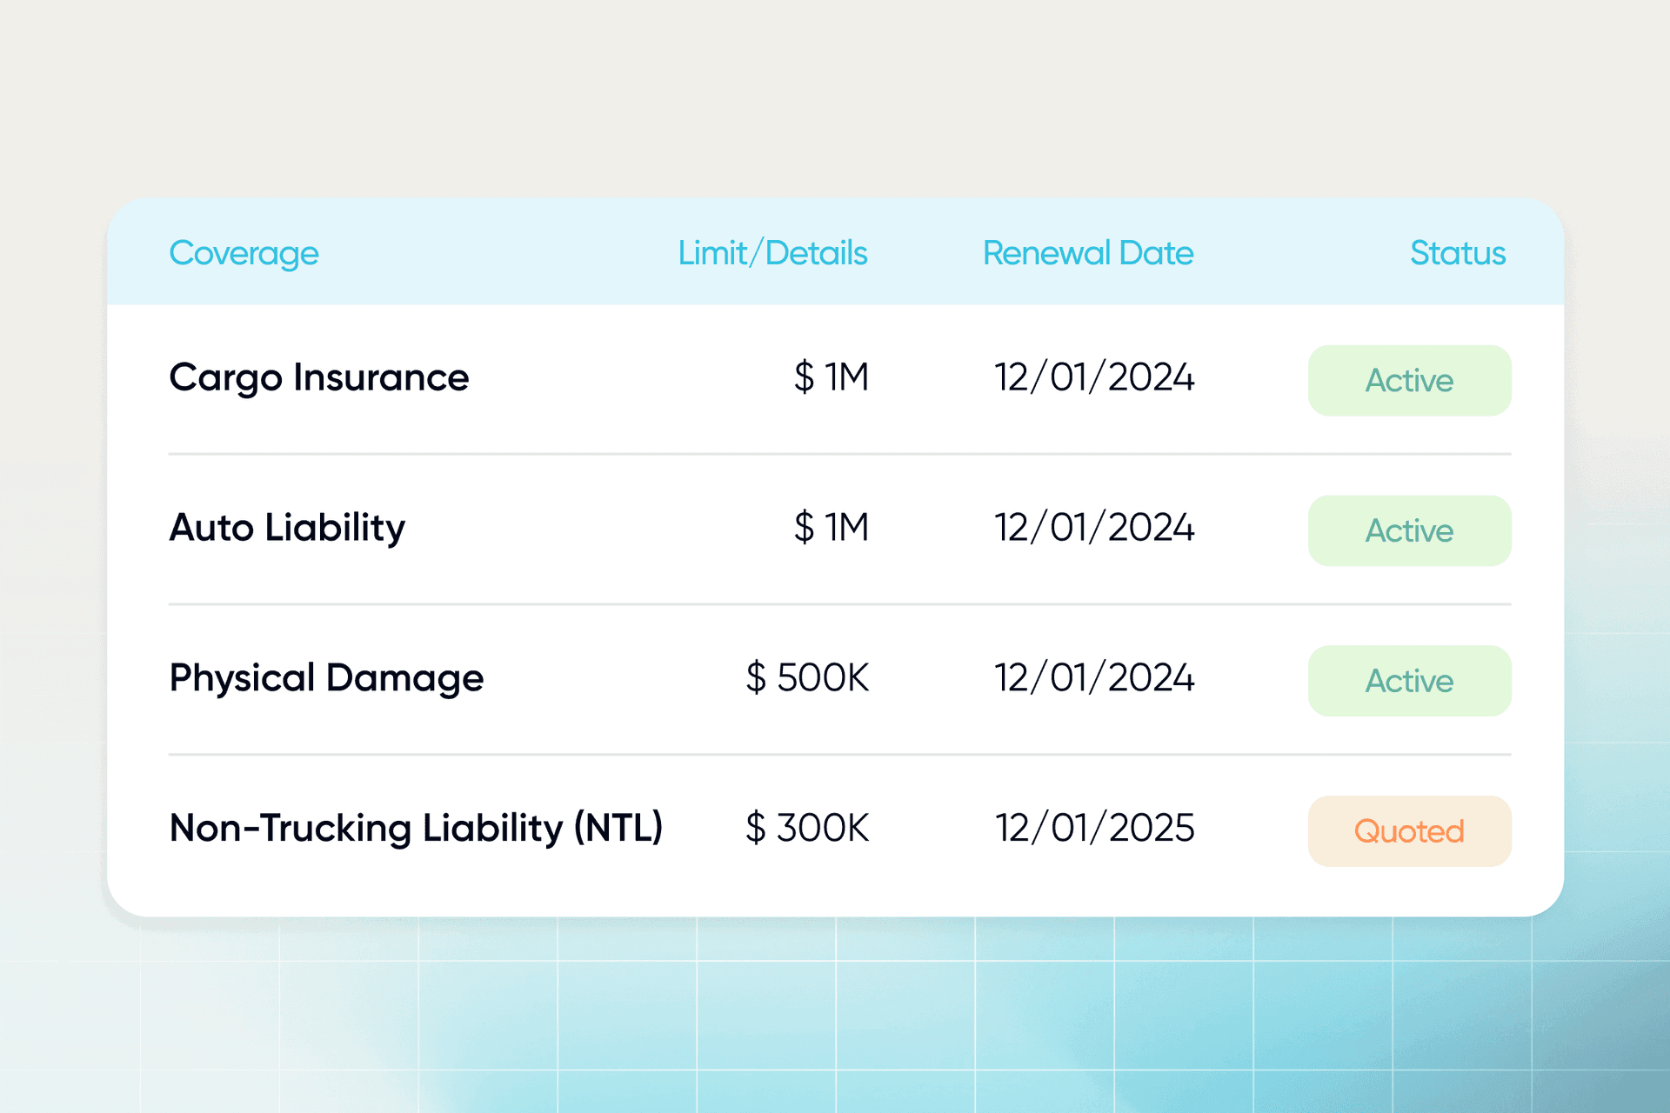The height and width of the screenshot is (1113, 1670).
Task: Click the $ 500K limit value
Action: [807, 678]
